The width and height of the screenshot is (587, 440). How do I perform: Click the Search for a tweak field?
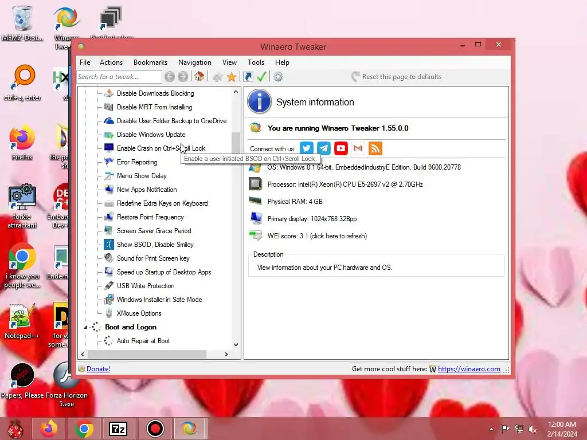119,77
